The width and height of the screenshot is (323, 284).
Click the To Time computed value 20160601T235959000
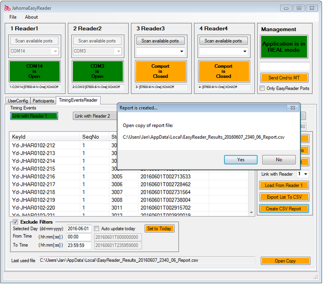click(118, 246)
